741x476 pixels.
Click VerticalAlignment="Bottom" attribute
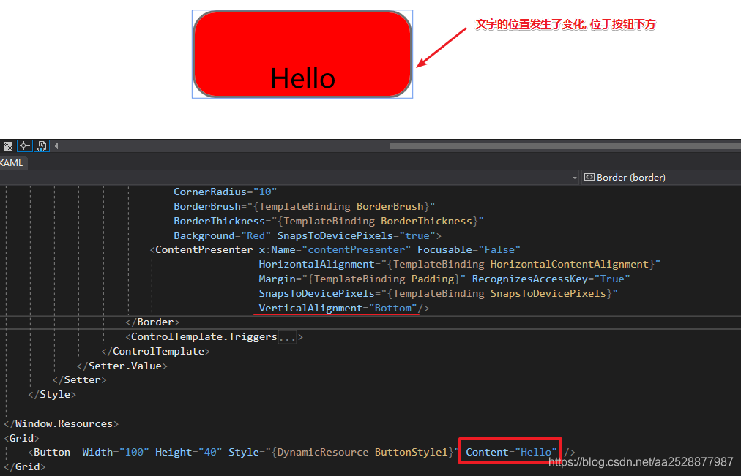pyautogui.click(x=338, y=309)
